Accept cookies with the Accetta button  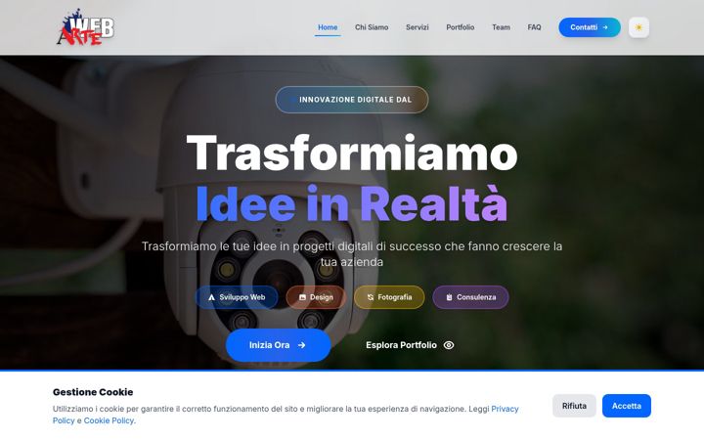tap(627, 406)
